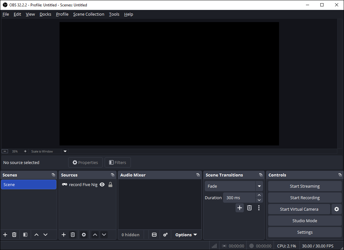The height and width of the screenshot is (250, 344).
Task: Remove selected source with trash icon
Action: point(73,235)
